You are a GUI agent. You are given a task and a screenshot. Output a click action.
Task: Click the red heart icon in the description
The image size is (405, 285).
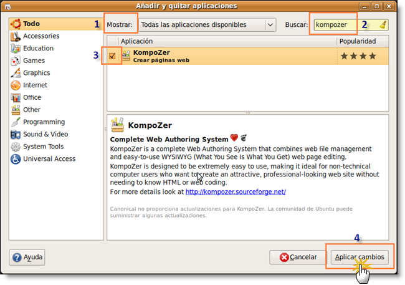[x=234, y=138]
